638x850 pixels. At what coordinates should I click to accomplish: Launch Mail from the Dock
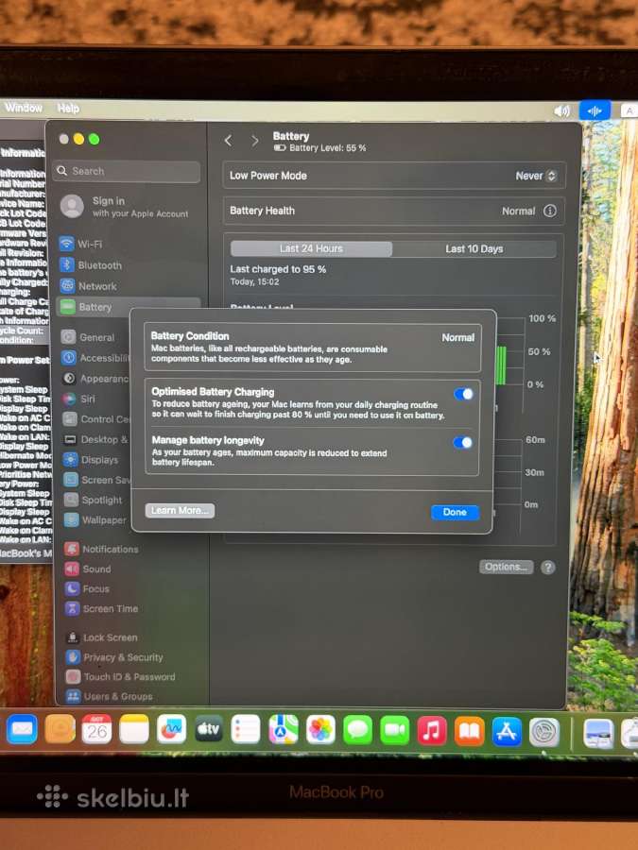pos(23,729)
